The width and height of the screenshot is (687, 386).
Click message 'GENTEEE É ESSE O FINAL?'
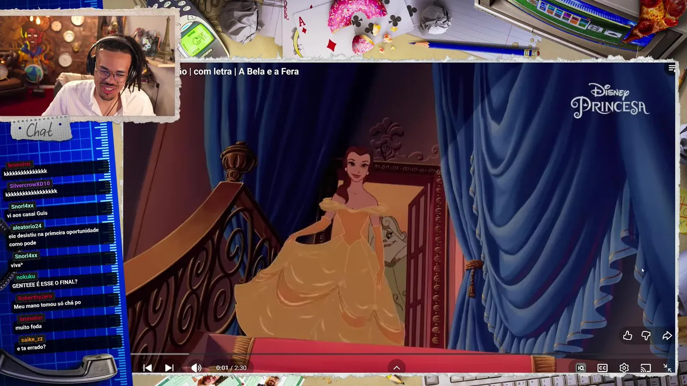[45, 284]
